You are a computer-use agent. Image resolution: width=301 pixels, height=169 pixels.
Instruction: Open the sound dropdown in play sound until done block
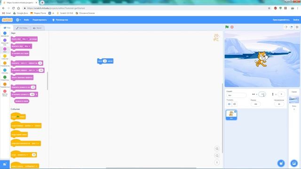coord(25,39)
